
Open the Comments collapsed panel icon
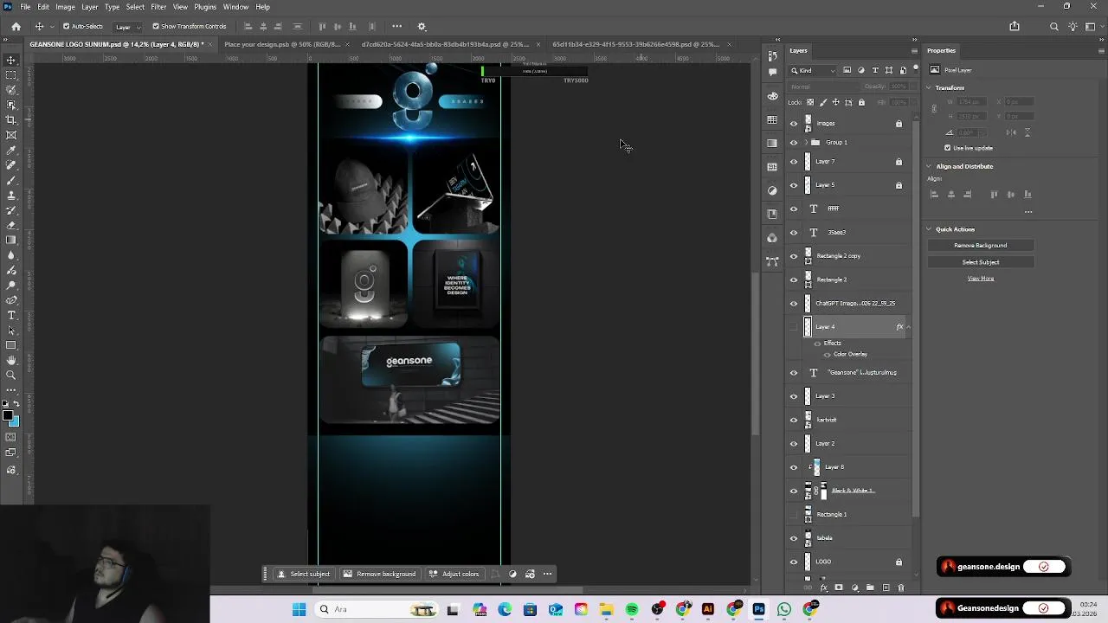[x=772, y=72]
